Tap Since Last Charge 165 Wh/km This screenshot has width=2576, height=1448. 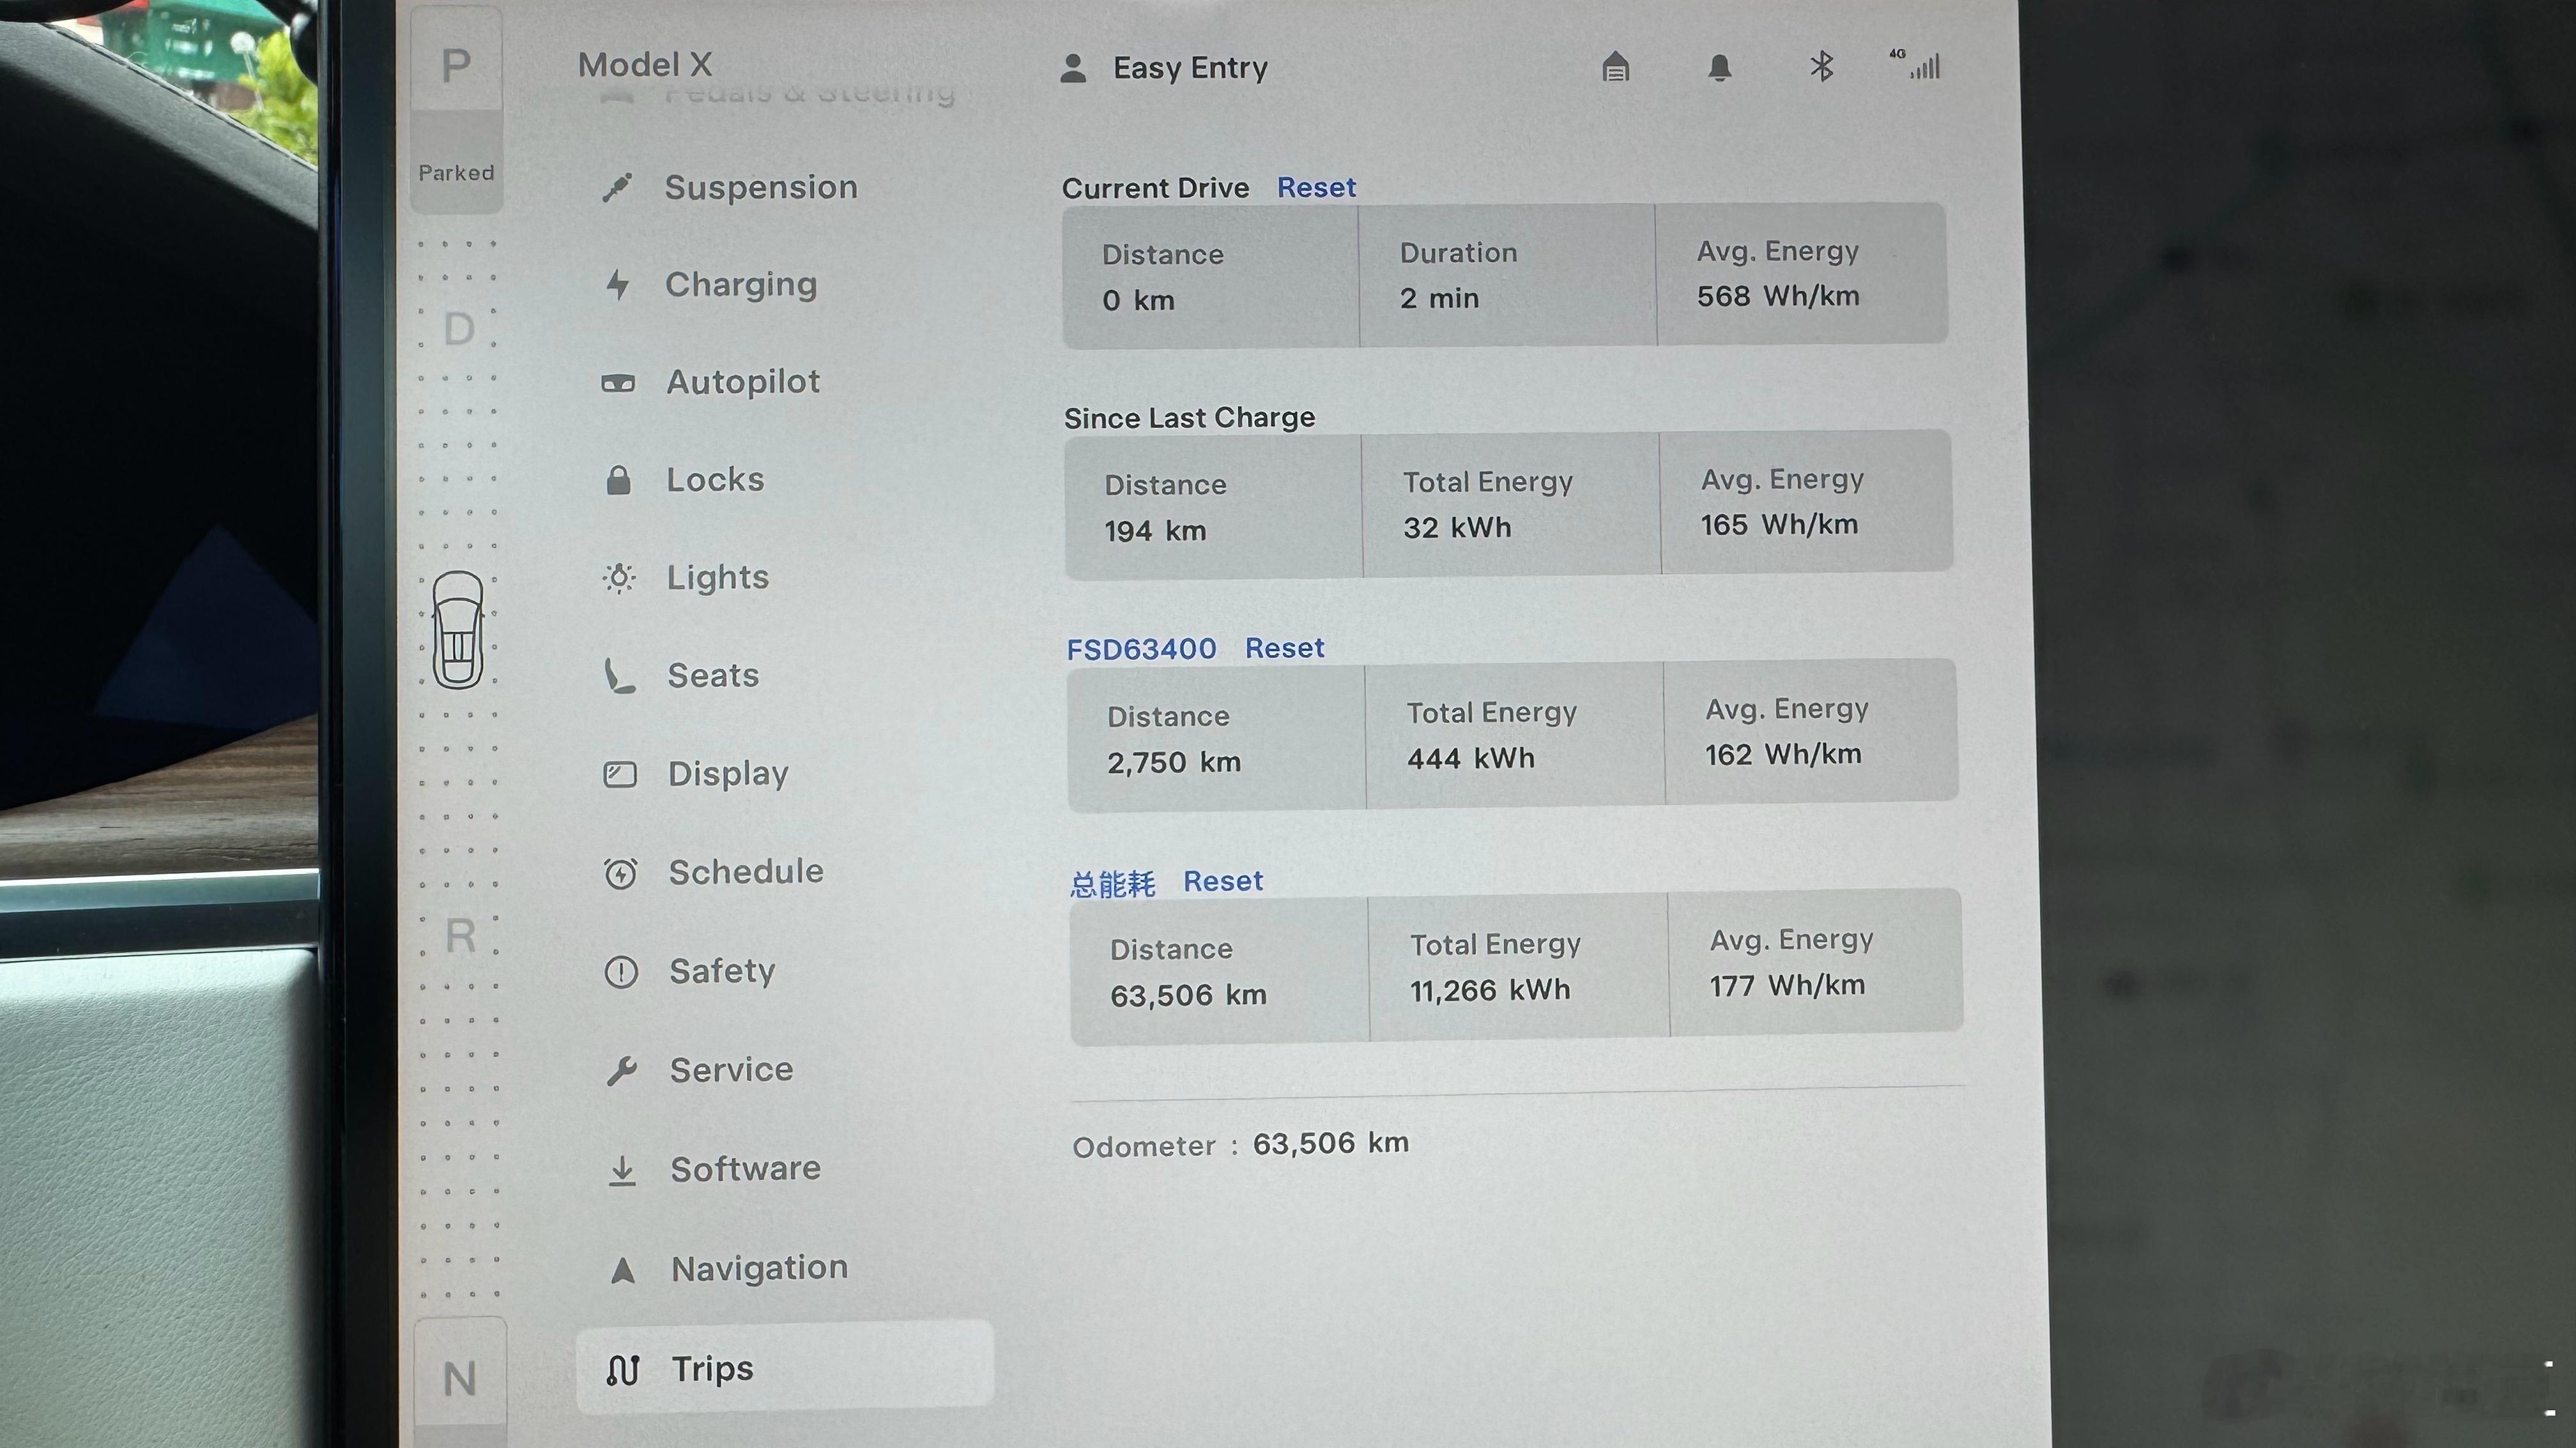coord(1780,525)
